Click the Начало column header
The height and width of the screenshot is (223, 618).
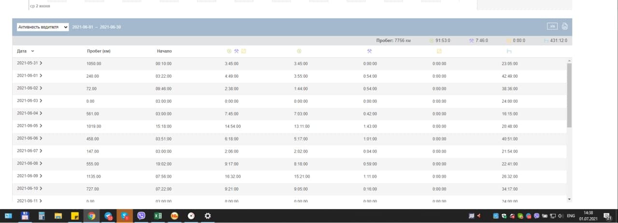tap(164, 51)
